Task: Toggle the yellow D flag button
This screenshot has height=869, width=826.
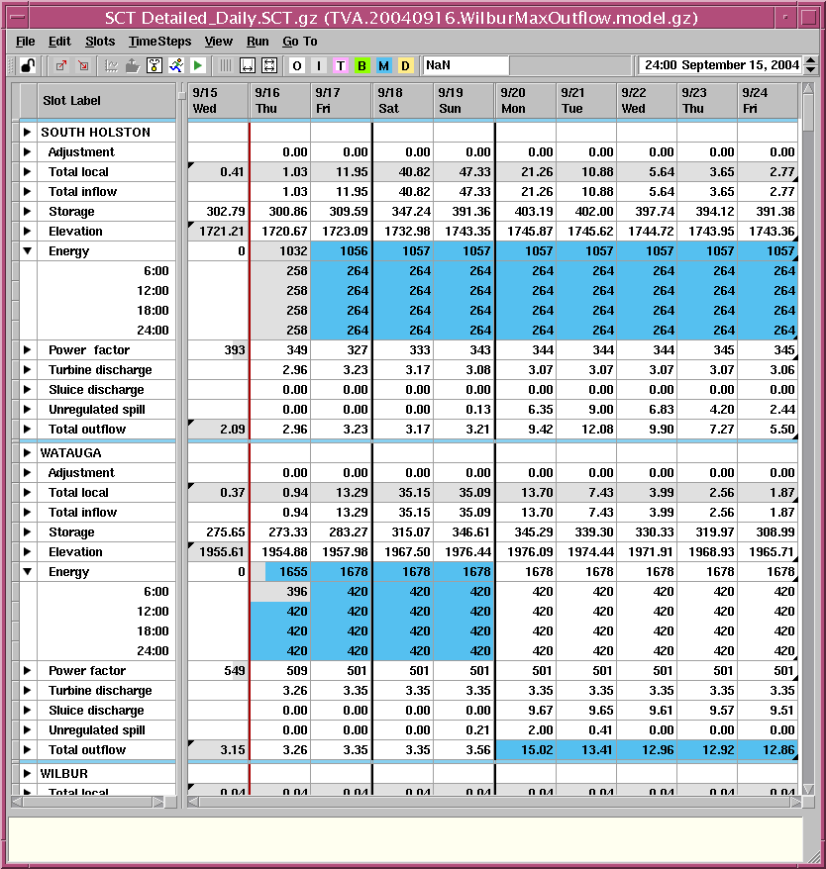Action: [x=405, y=66]
